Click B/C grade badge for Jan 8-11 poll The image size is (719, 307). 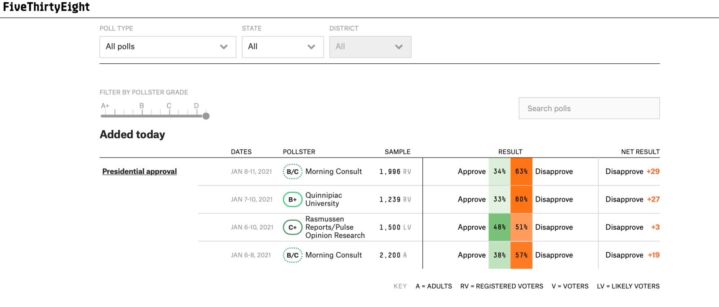pos(293,171)
